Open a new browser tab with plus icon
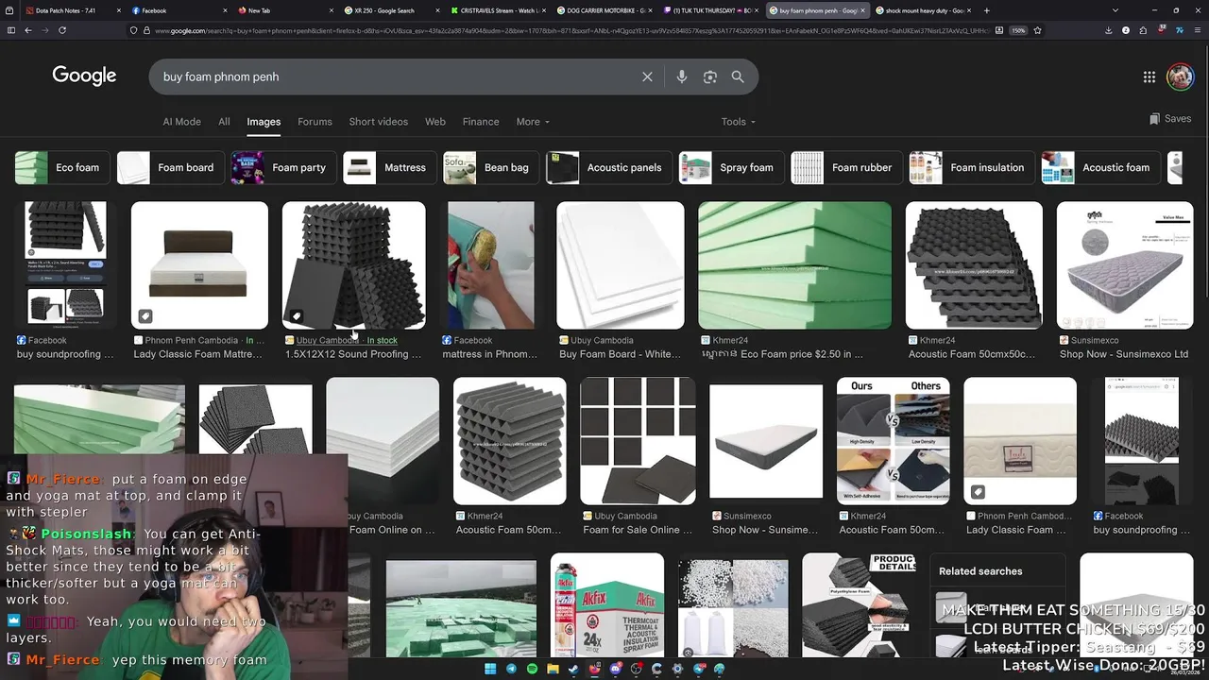 (x=986, y=10)
